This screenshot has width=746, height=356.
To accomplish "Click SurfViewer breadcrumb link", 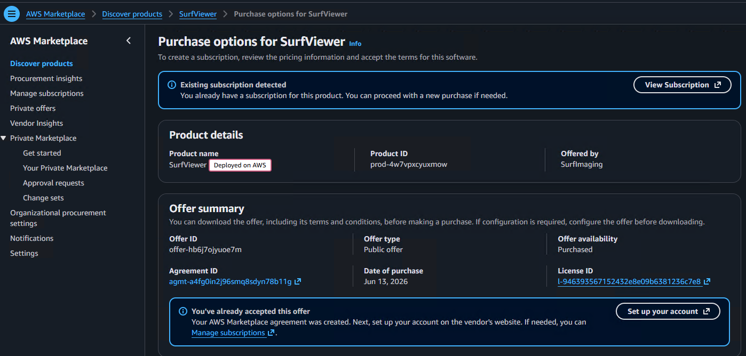I will [198, 14].
